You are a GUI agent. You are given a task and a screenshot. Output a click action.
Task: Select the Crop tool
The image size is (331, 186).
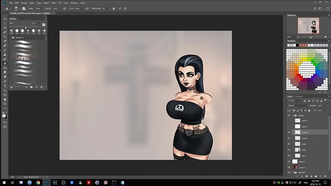pos(5,37)
